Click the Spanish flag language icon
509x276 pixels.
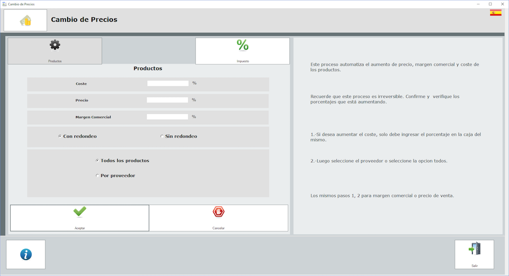click(495, 13)
